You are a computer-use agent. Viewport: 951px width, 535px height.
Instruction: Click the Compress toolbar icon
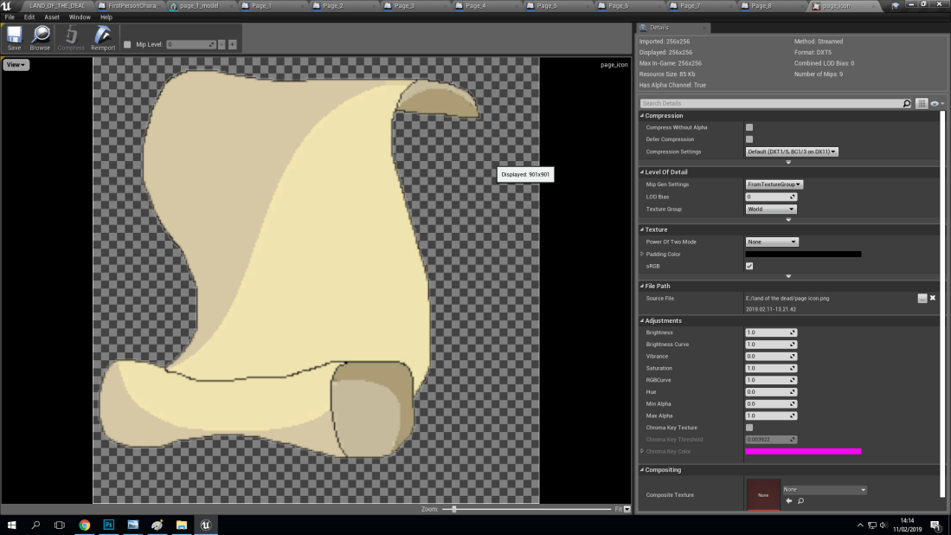pos(71,36)
